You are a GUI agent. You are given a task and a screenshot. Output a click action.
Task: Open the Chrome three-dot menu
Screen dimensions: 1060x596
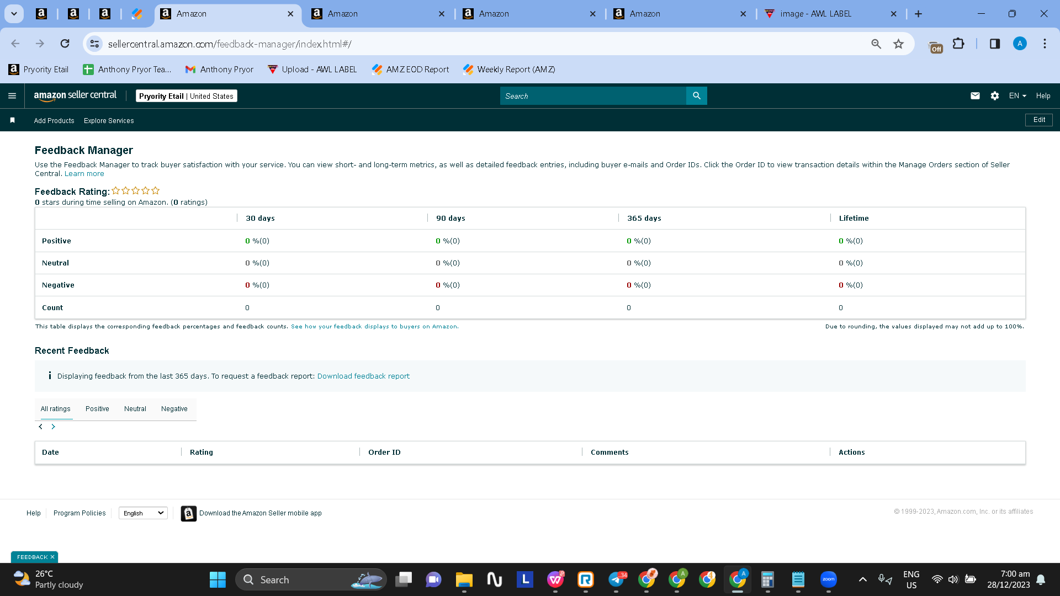(x=1045, y=44)
